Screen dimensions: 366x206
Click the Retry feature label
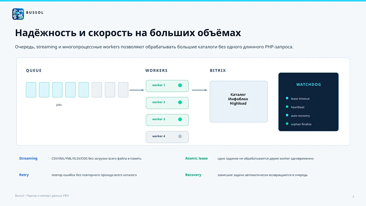pyautogui.click(x=24, y=175)
